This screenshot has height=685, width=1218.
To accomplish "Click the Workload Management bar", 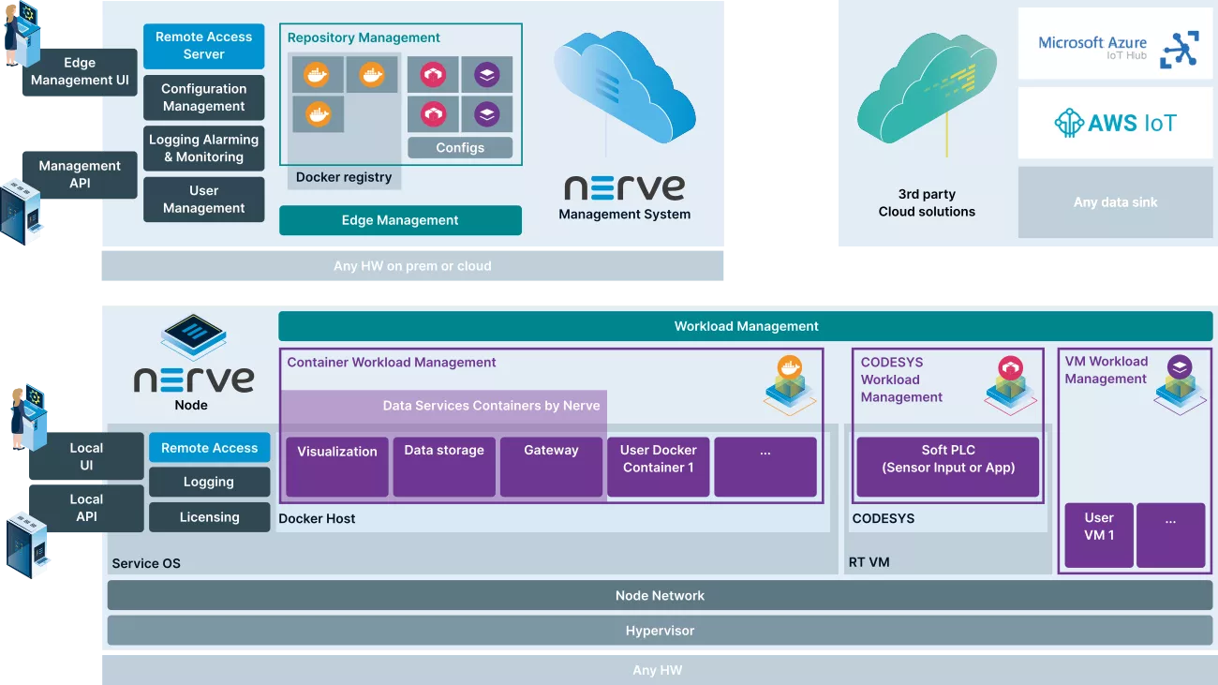I will (x=746, y=326).
